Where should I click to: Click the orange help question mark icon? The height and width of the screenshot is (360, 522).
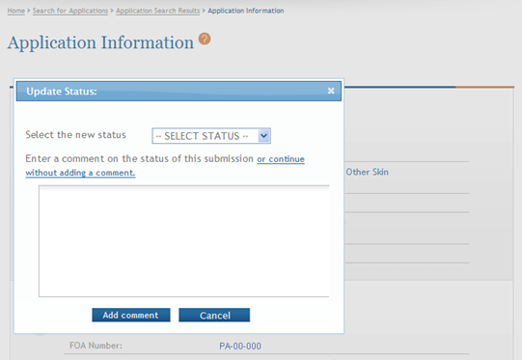[x=205, y=39]
